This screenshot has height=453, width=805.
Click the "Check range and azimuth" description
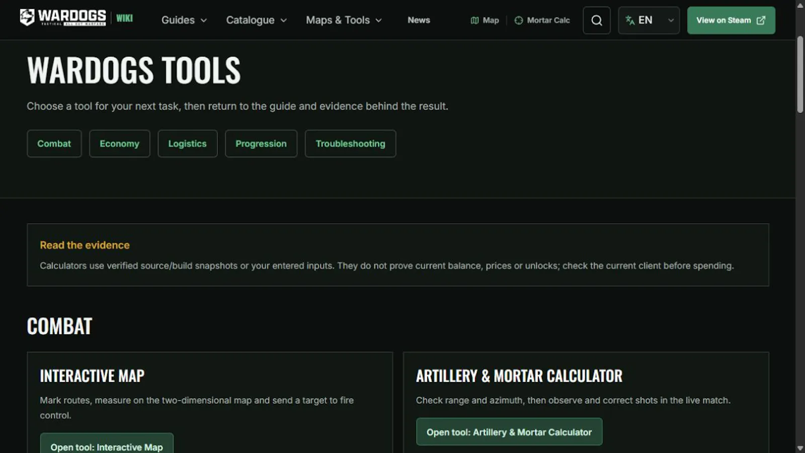click(x=573, y=400)
